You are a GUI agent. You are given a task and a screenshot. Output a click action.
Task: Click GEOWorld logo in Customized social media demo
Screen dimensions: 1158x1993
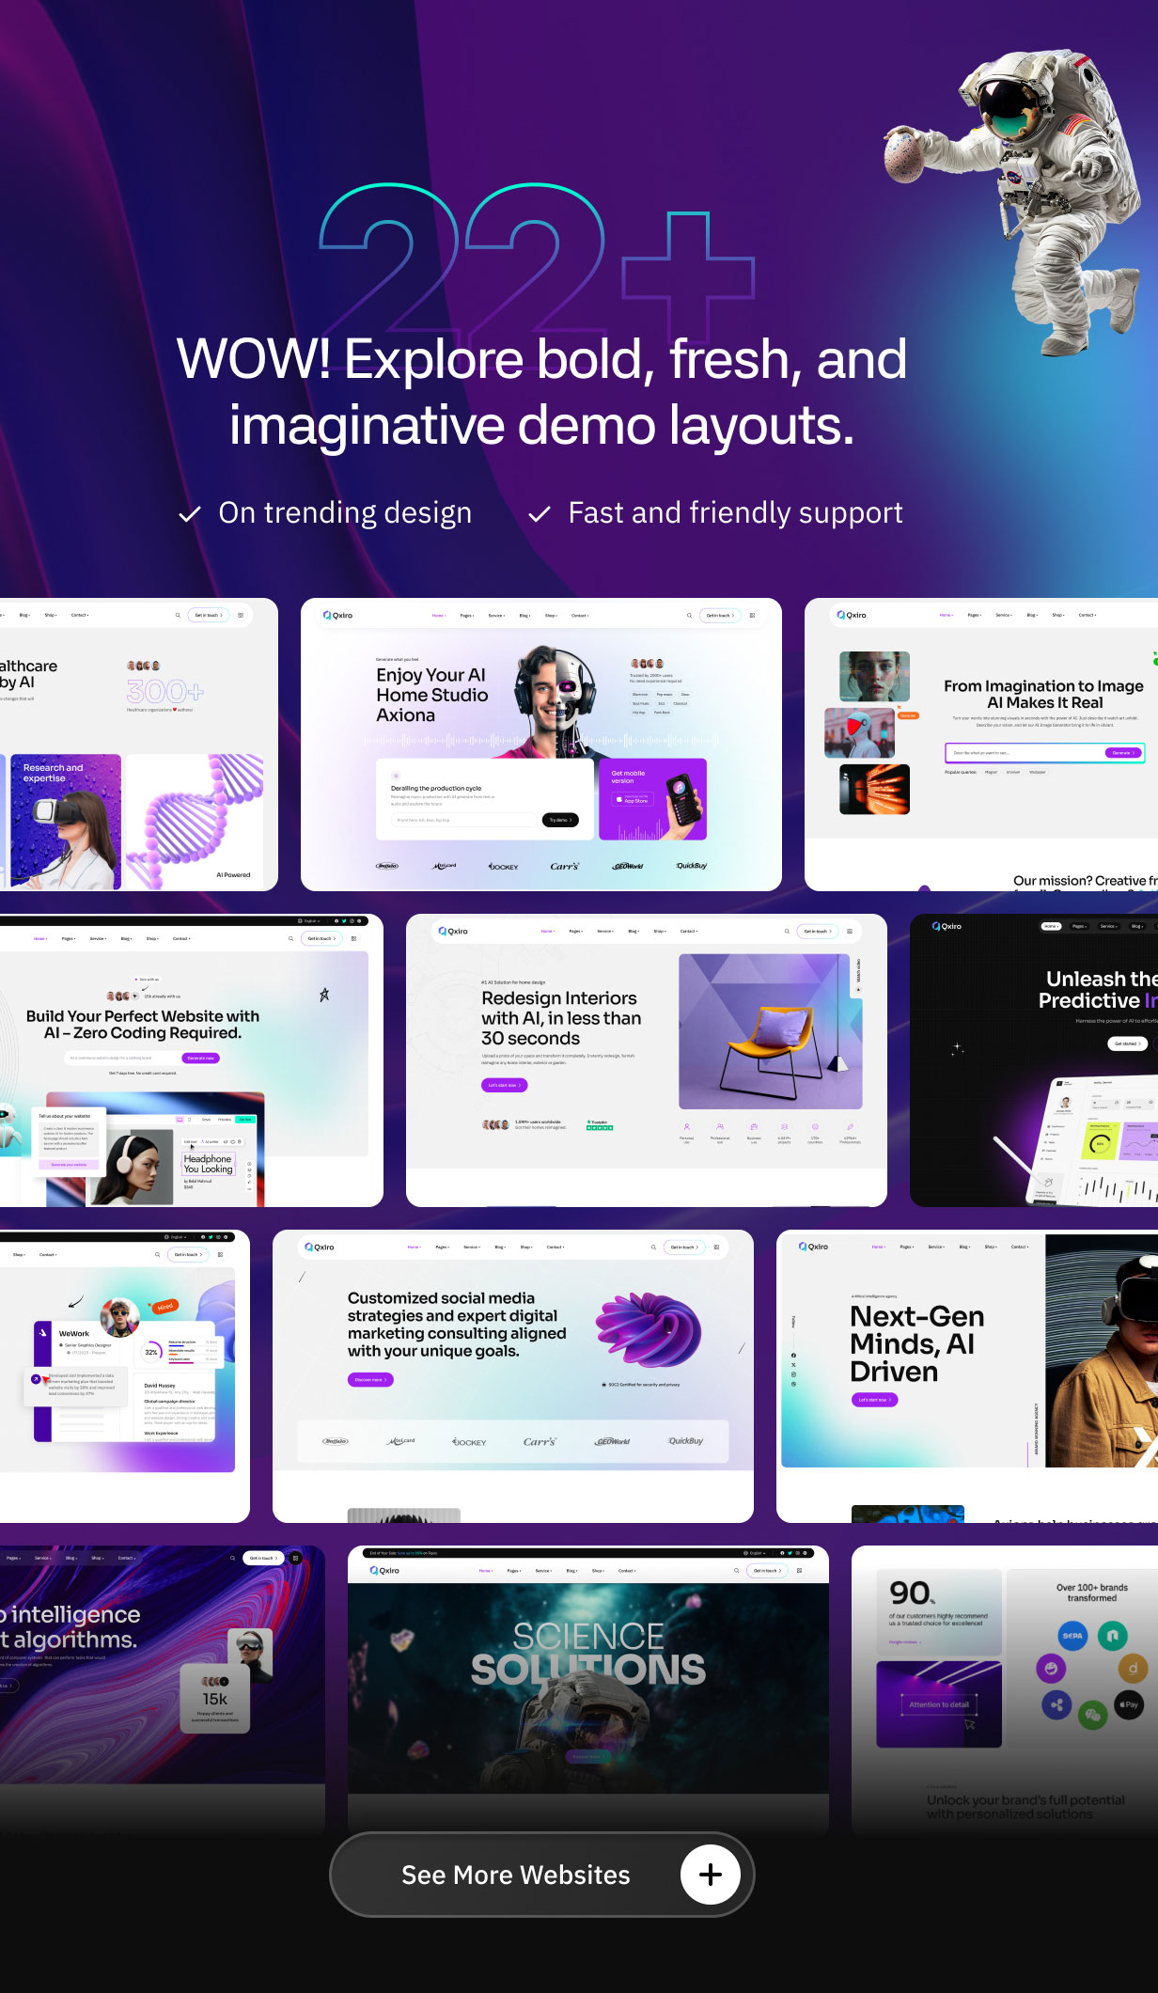point(613,1441)
